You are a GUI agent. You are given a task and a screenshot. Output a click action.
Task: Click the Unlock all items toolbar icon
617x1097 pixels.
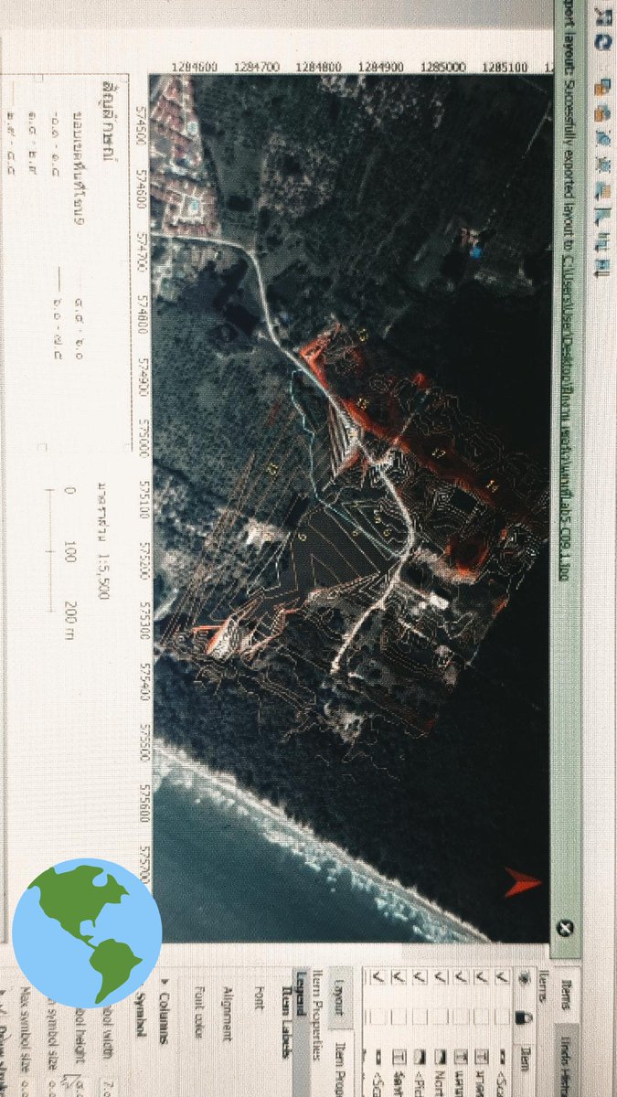(x=602, y=112)
